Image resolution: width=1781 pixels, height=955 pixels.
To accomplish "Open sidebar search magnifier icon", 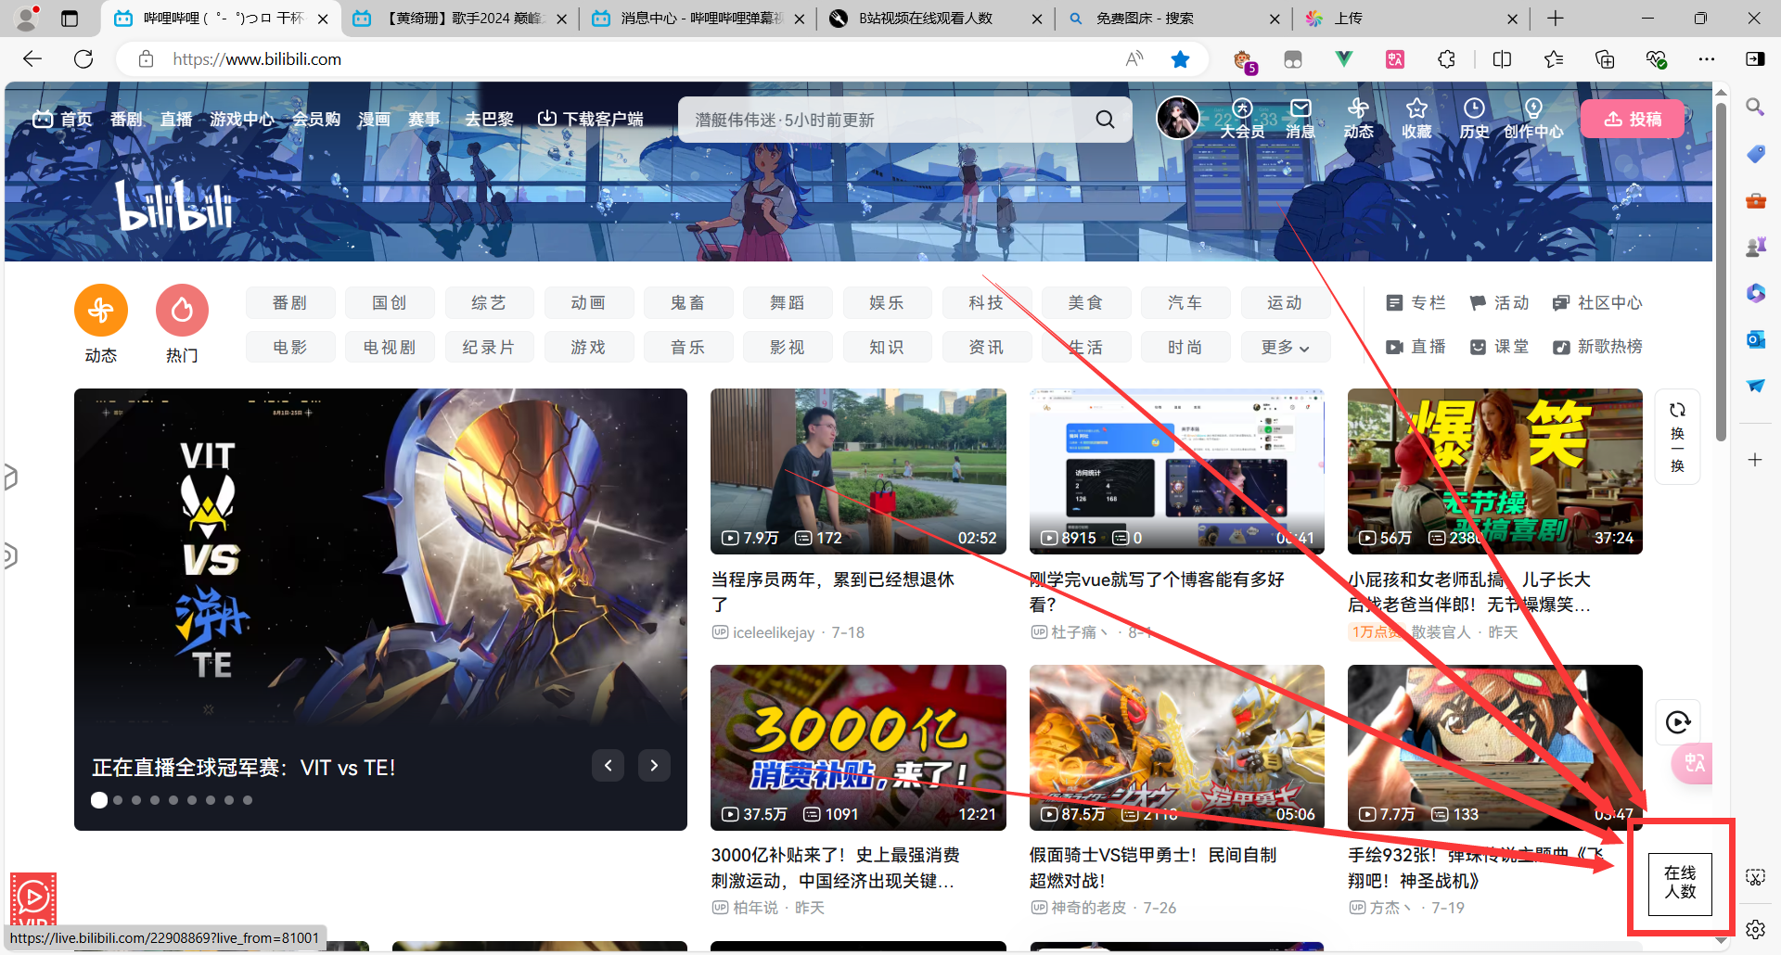I will coord(1755,107).
